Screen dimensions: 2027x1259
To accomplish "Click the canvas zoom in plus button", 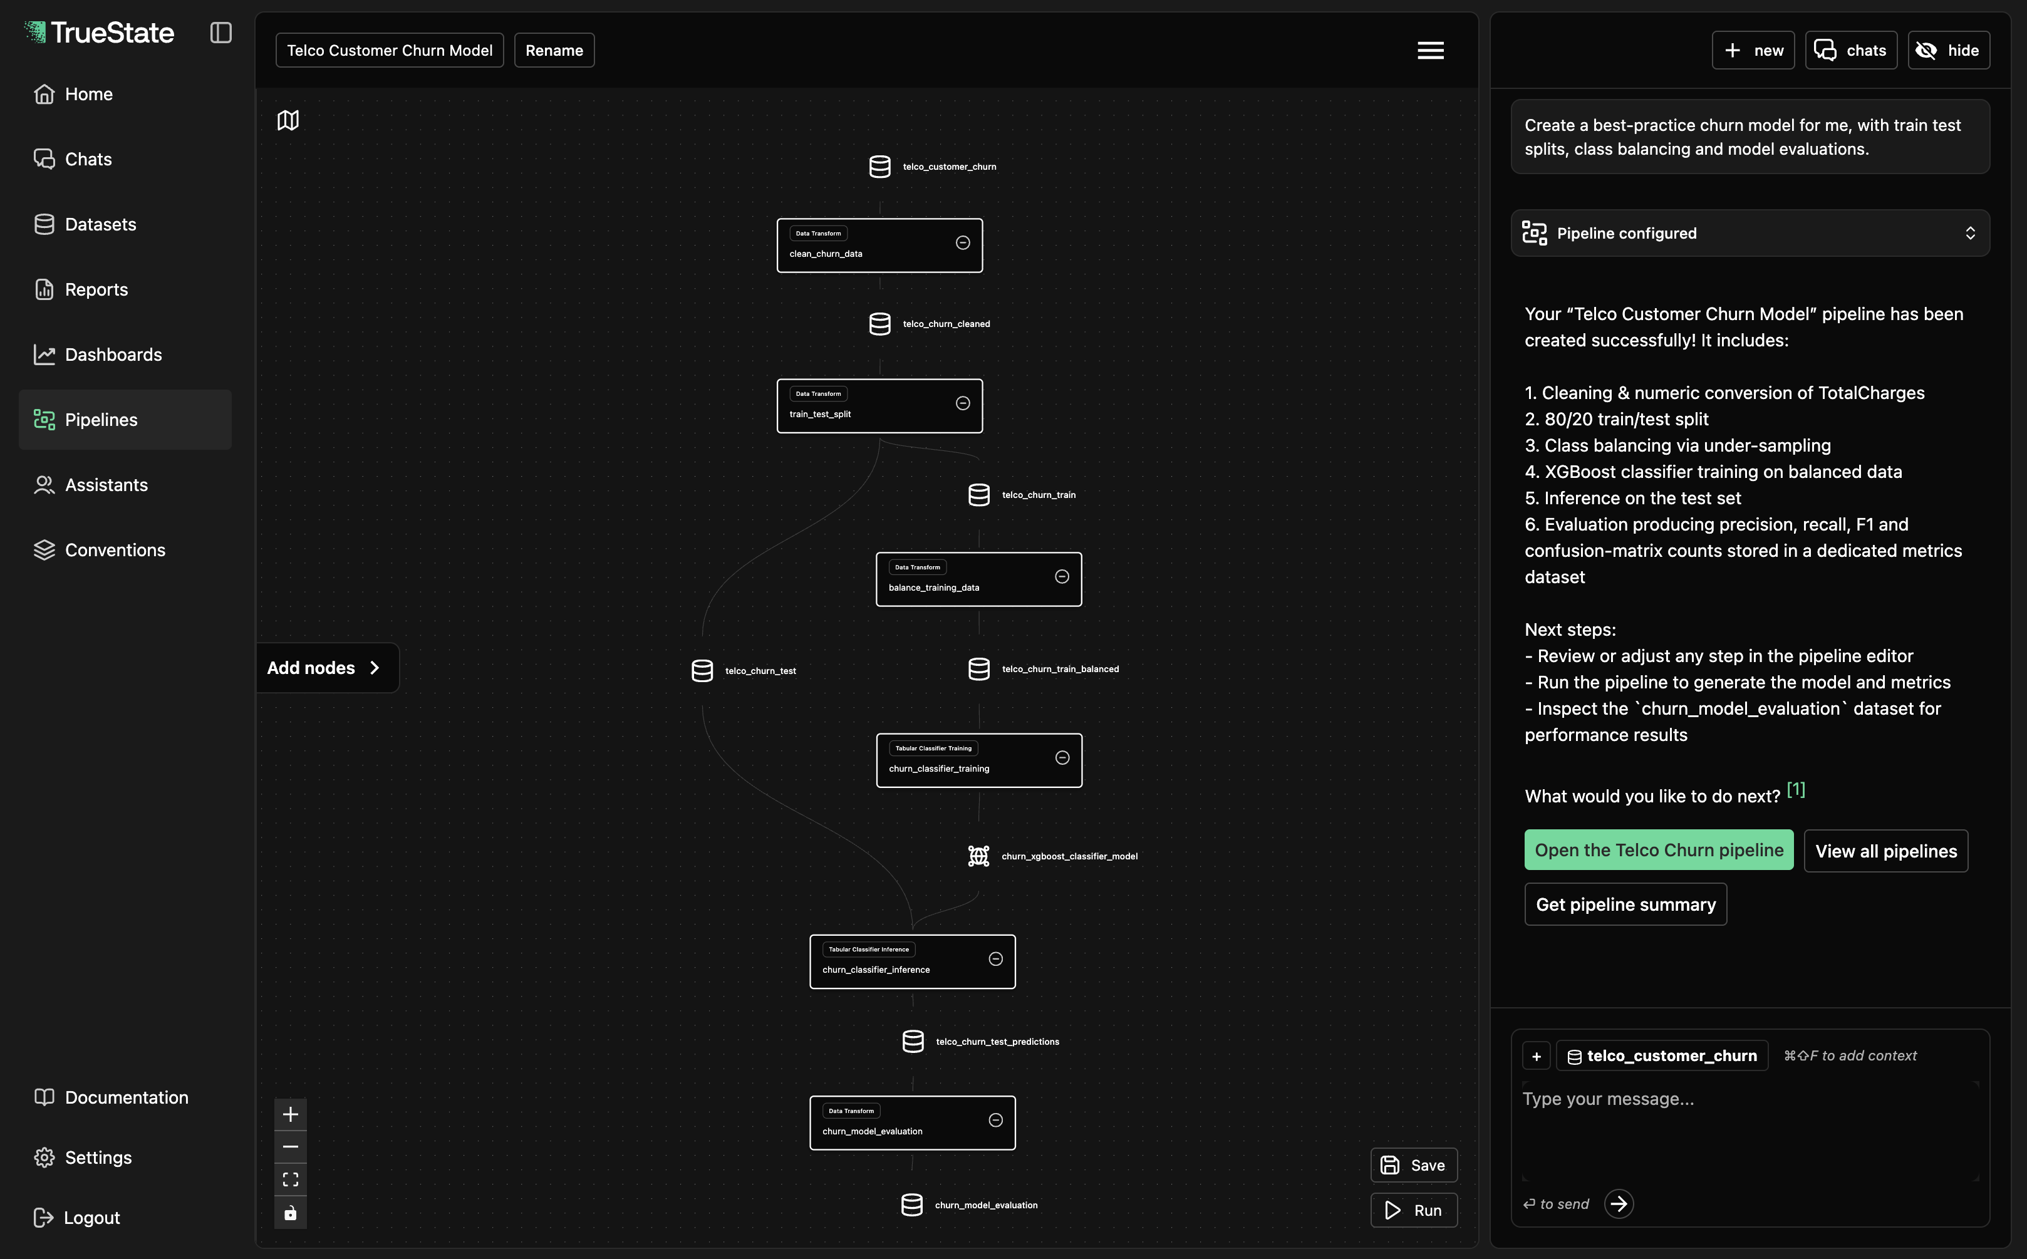I will tap(291, 1114).
